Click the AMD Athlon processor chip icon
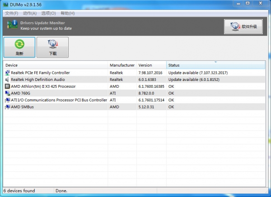The height and width of the screenshot is (197, 271). click(7, 86)
